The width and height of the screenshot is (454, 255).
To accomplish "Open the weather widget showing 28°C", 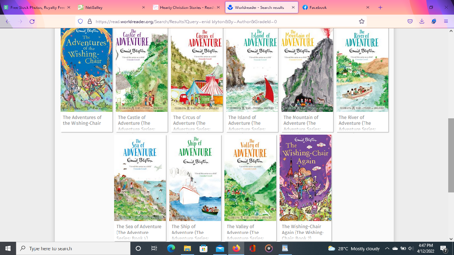I will point(354,249).
